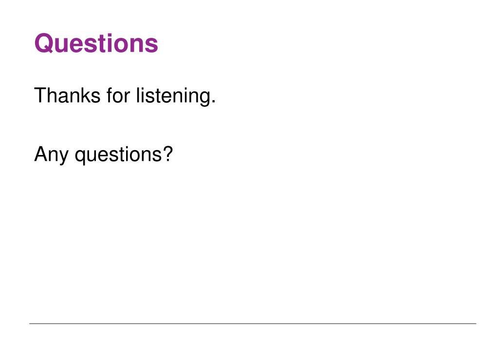Click the letter "y" in "Any"
The width and height of the screenshot is (498, 344).
coord(63,157)
